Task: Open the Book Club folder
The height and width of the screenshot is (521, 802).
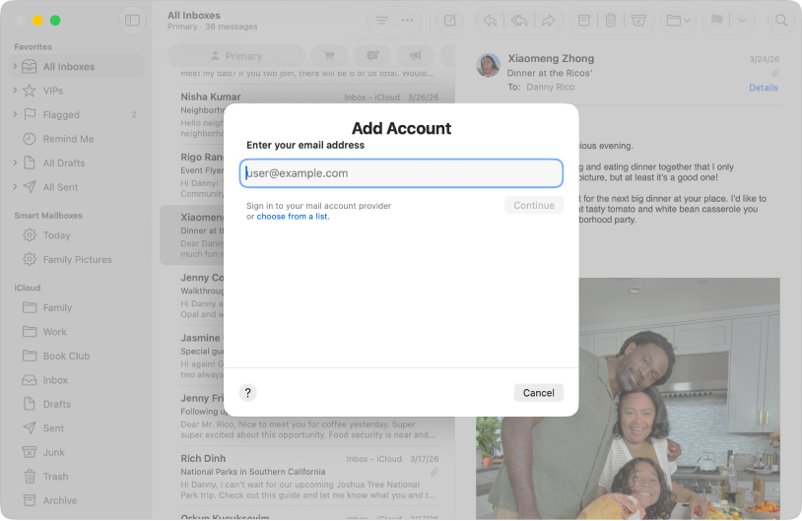Action: click(x=77, y=356)
